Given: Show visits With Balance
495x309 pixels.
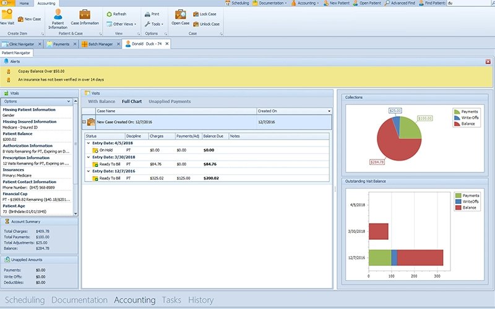Looking at the screenshot, I should coord(101,101).
